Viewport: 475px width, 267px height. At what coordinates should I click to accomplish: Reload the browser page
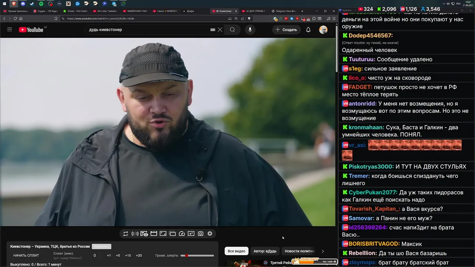coord(15,19)
